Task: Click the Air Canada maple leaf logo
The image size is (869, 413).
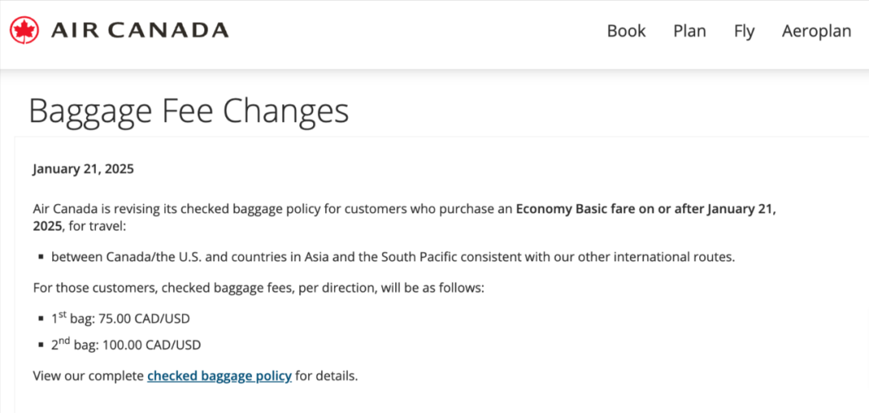Action: (x=24, y=31)
